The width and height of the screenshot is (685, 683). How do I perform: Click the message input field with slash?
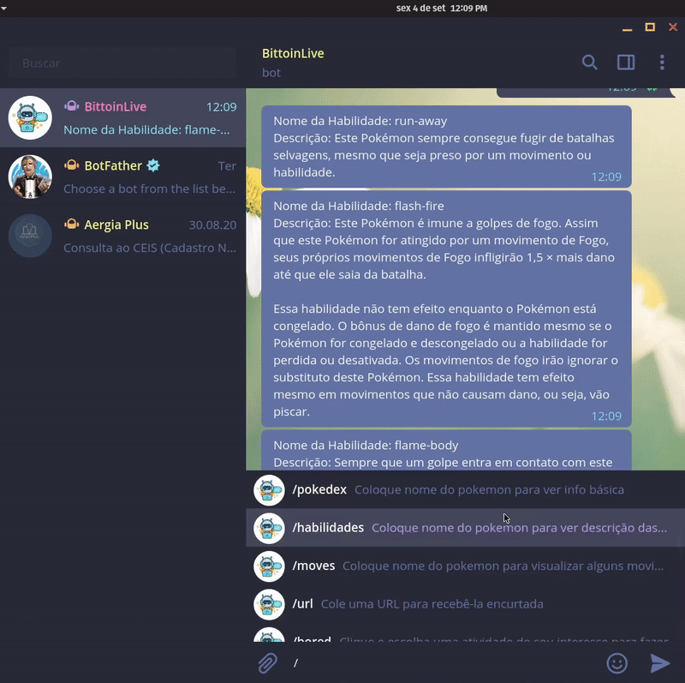click(x=444, y=663)
